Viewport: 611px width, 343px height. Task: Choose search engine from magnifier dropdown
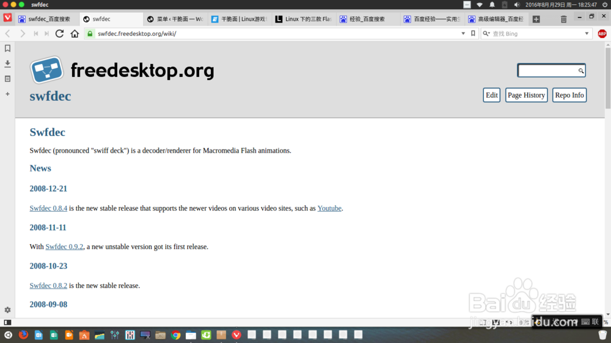point(486,34)
